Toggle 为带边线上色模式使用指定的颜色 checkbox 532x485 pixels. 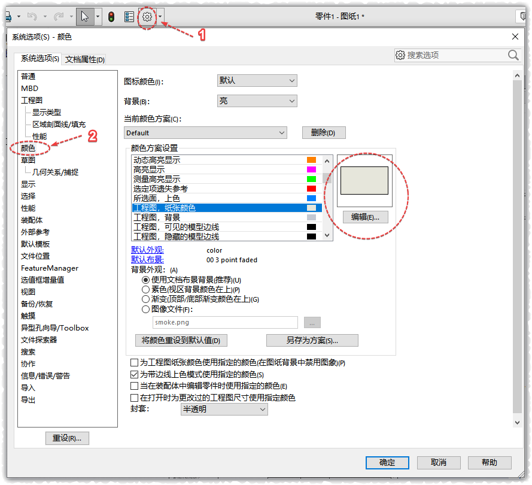135,374
